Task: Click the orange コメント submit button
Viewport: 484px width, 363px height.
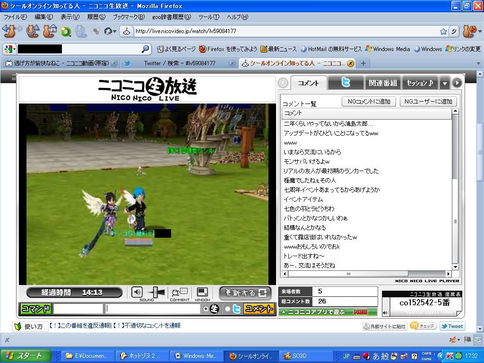Action: tap(259, 309)
